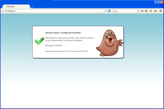Go to the home page icon
This screenshot has width=164, height=109.
click(x=155, y=11)
